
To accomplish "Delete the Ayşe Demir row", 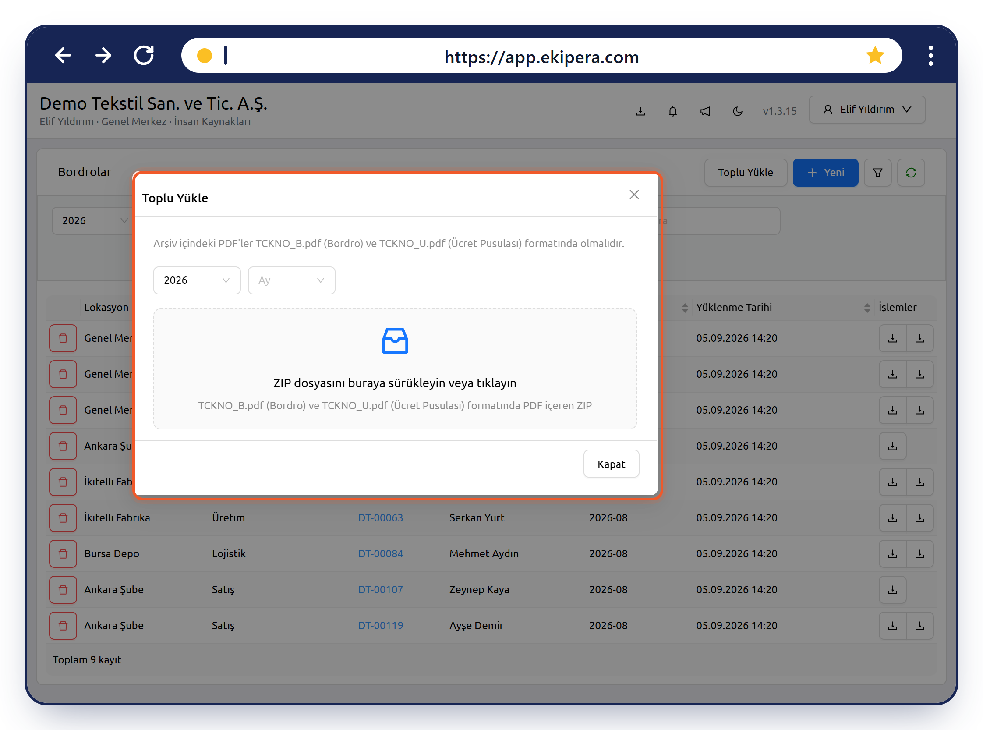I will click(x=63, y=625).
